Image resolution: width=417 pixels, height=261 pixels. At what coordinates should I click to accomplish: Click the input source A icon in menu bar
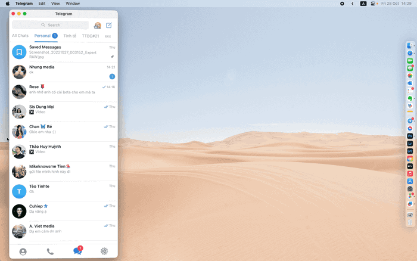click(363, 4)
